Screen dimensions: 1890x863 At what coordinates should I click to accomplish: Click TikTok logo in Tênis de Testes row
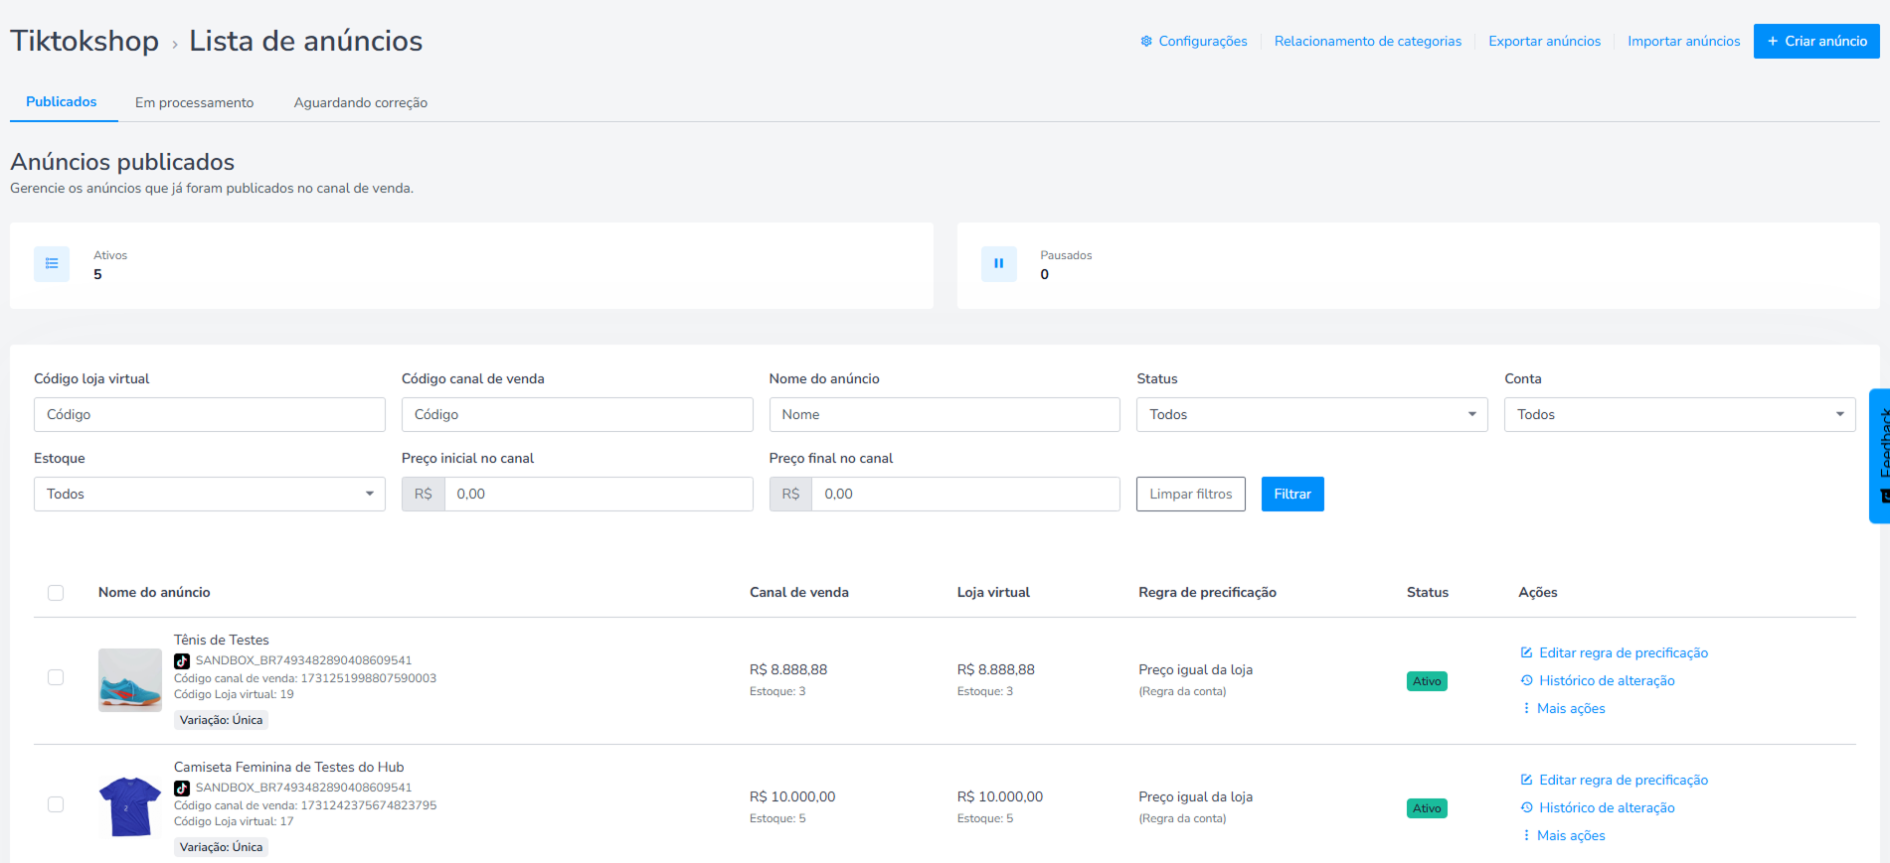click(182, 660)
